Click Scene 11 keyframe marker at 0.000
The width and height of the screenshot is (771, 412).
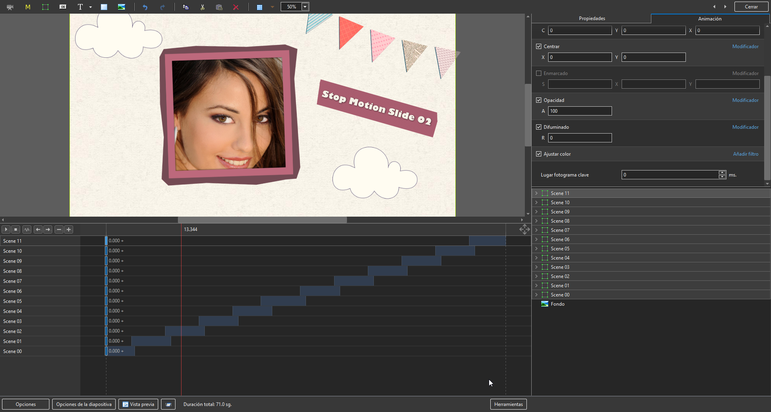click(x=106, y=241)
